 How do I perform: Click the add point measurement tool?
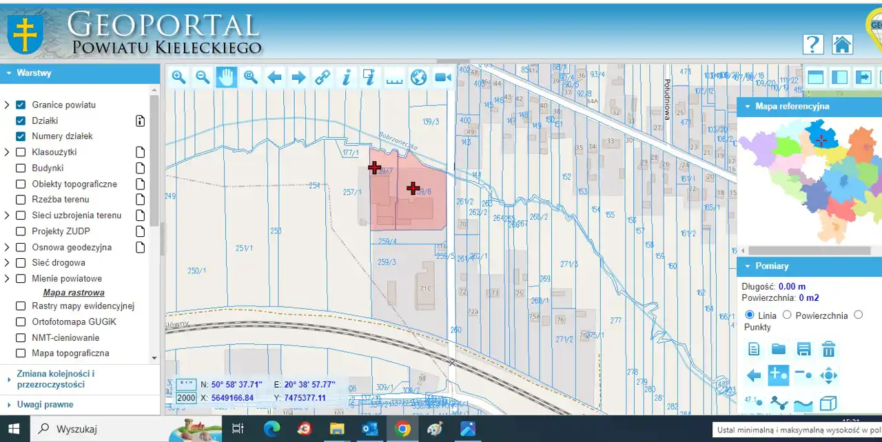point(778,375)
